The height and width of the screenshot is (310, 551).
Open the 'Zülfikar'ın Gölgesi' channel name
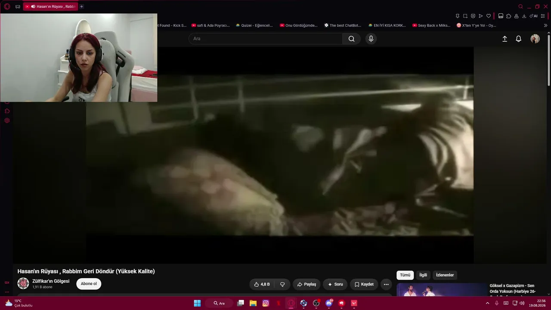(51, 281)
